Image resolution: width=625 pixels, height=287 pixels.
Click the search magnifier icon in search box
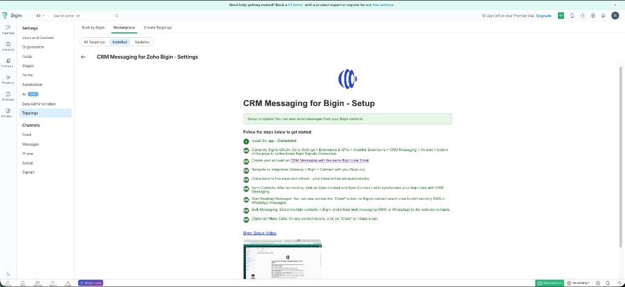click(x=117, y=15)
